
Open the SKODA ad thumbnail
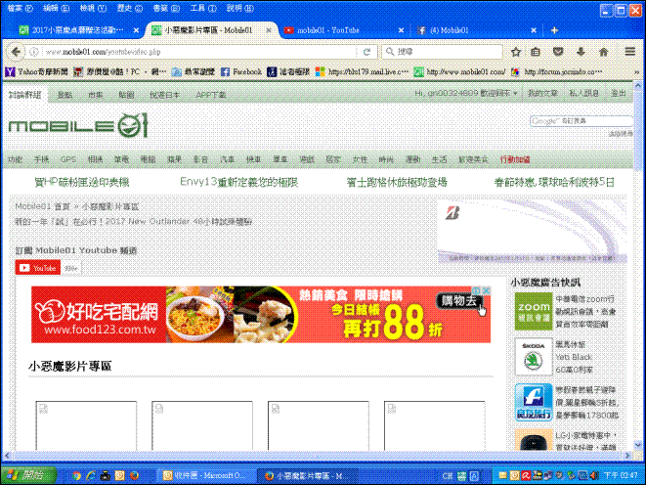coord(534,357)
